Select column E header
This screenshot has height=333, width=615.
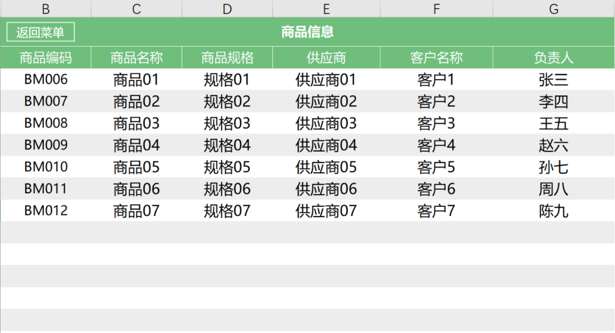(x=326, y=9)
